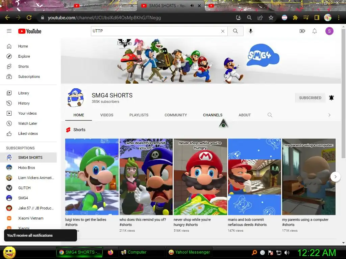
Task: Open GLITCH subscription
Action: click(x=28, y=188)
